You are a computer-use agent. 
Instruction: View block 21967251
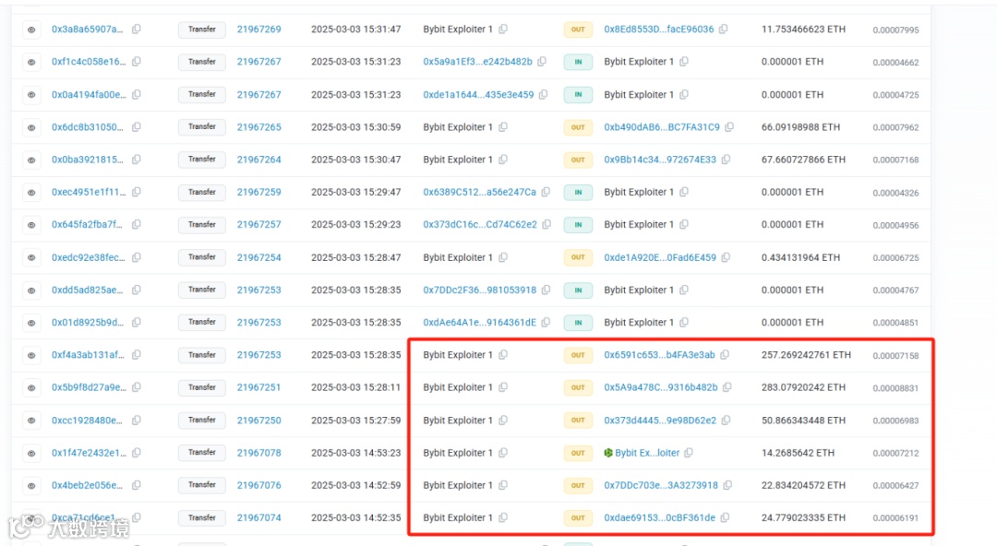click(258, 387)
